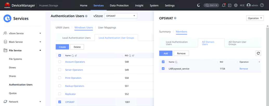This screenshot has height=106, width=269.
Task: Check the Print Operators row checkbox
Action: [x=60, y=78]
